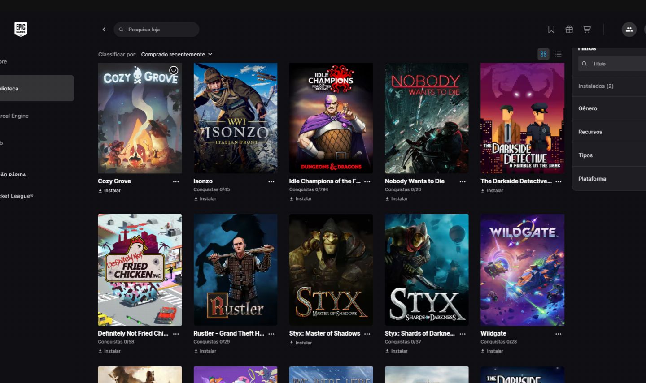
Task: Open the Rustler cover art
Action: coord(236,270)
